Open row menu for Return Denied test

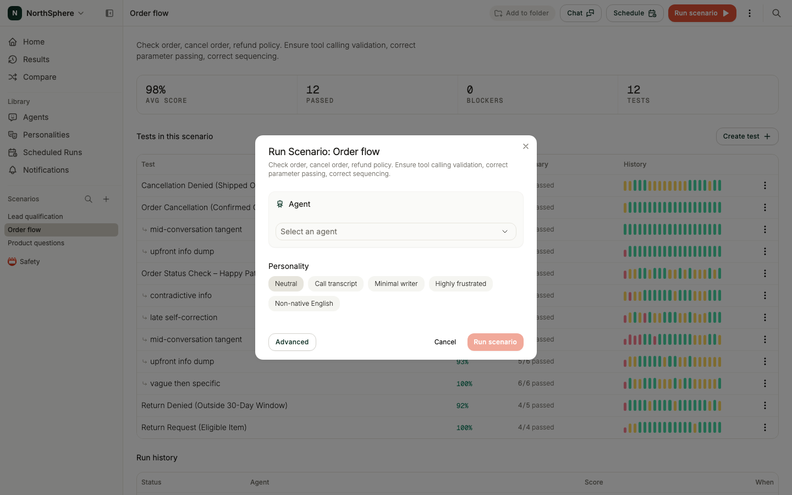(x=765, y=405)
